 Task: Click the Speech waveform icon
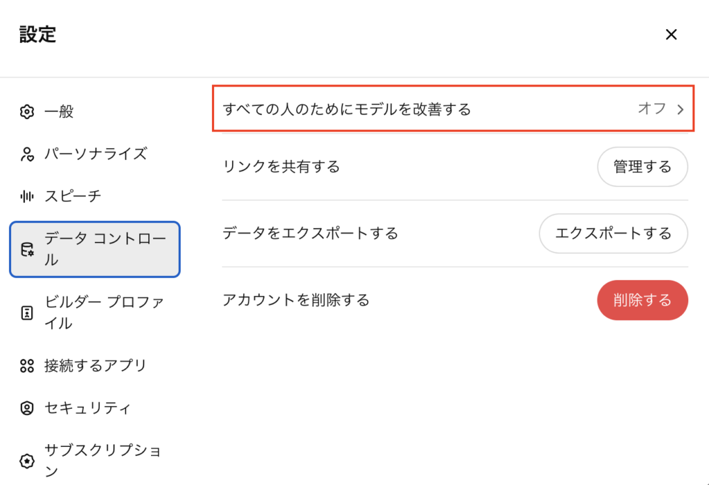tap(27, 196)
